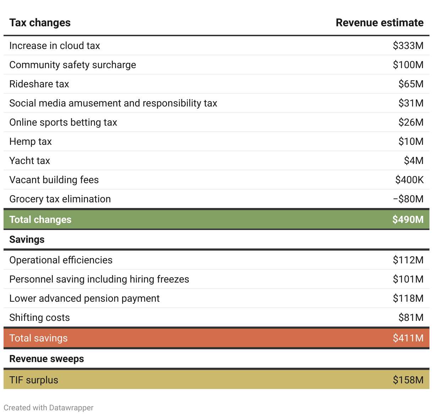
Task: Open the Created with Datawrapper link
Action: [49, 408]
